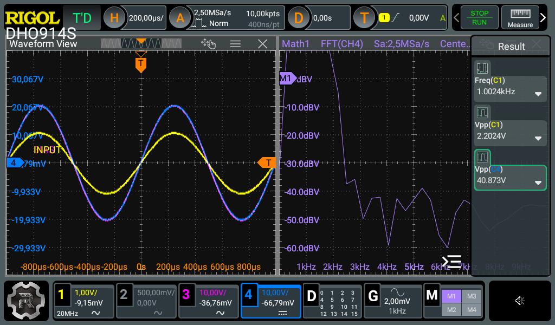Click the 1.0024kHz frequency value

point(496,92)
